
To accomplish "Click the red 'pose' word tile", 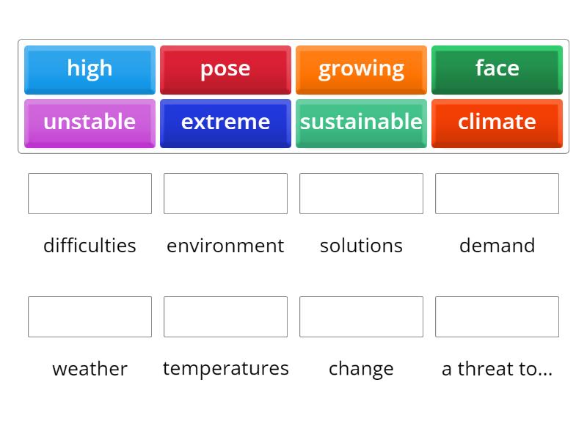I will (x=225, y=68).
